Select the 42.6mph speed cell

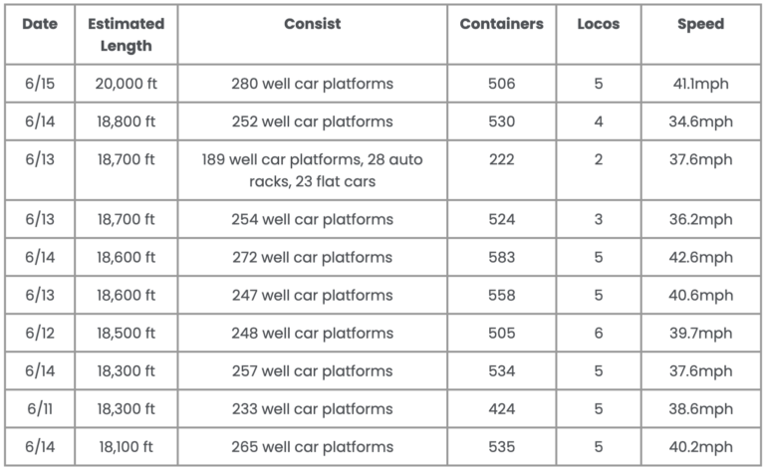(700, 257)
